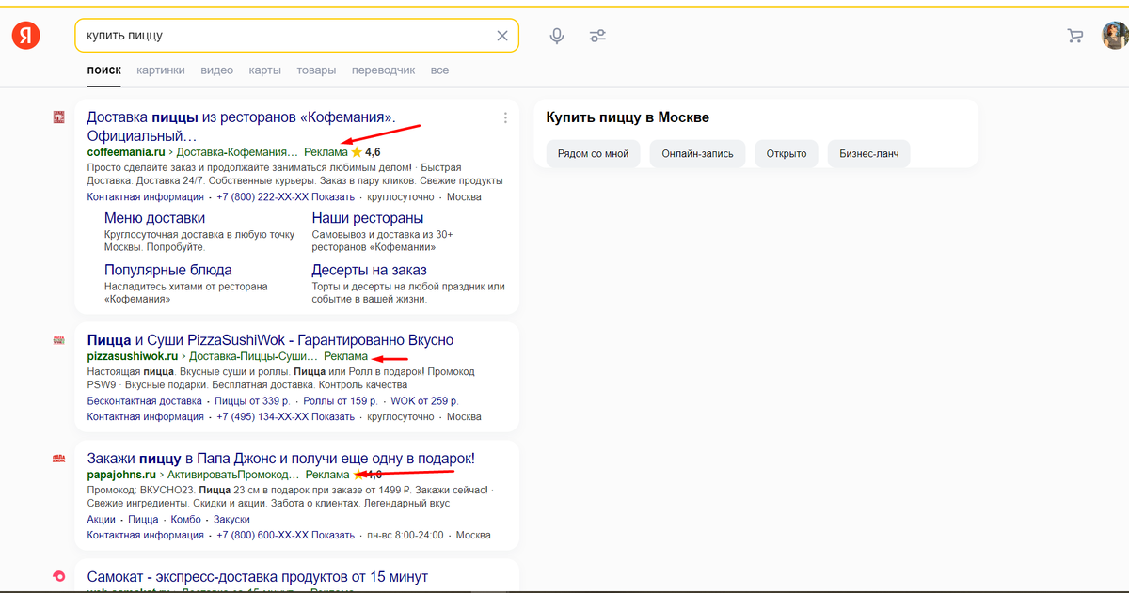Open the Papa Johns Контактная информация link
The image size is (1129, 593).
146,535
